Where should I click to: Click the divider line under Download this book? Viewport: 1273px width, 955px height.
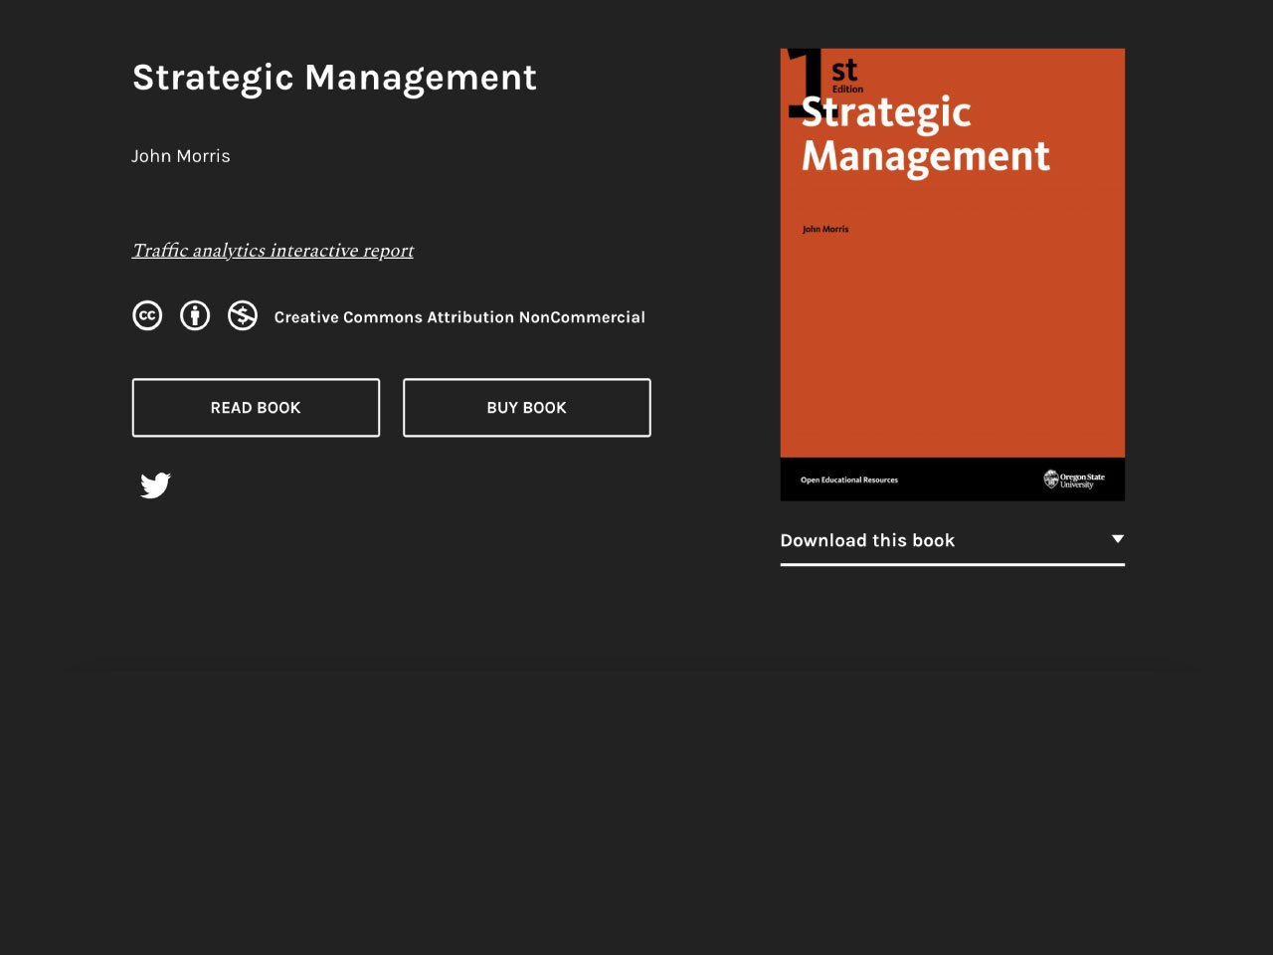[952, 566]
